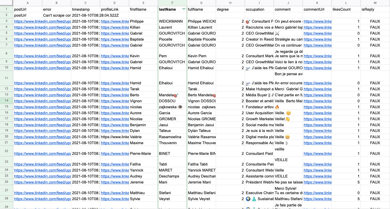The width and height of the screenshot is (390, 209).
Task: Select column F header
Action: (x=172, y=3)
